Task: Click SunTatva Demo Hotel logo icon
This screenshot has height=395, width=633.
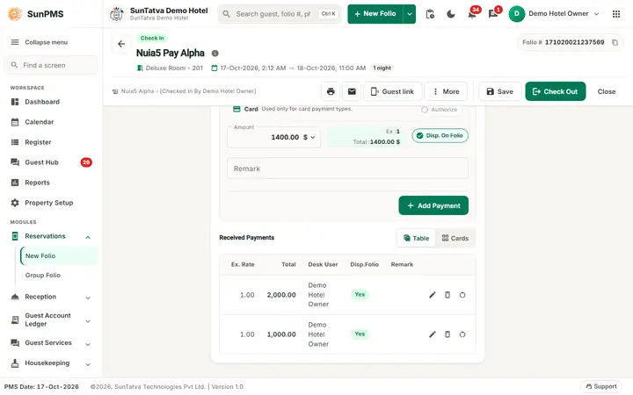Action: click(117, 14)
